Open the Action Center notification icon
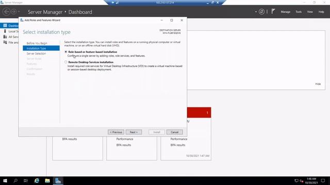 (323, 180)
